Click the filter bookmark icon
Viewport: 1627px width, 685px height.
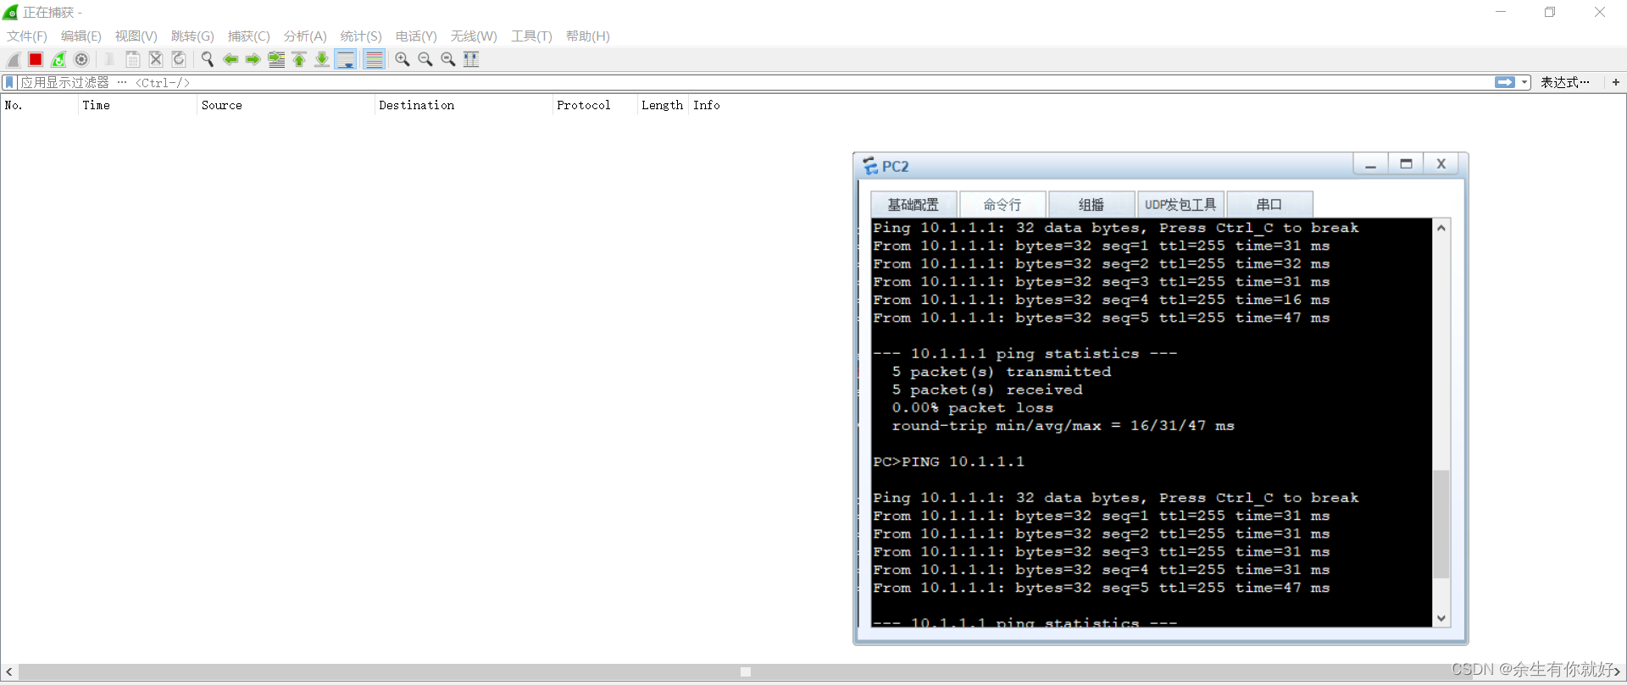9,82
